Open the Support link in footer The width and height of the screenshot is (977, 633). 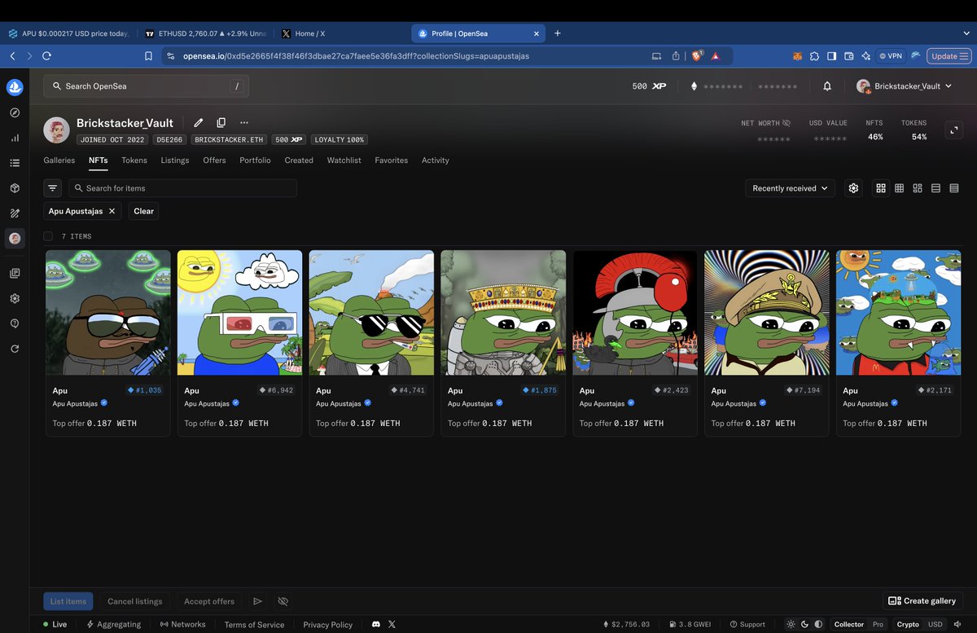point(747,624)
